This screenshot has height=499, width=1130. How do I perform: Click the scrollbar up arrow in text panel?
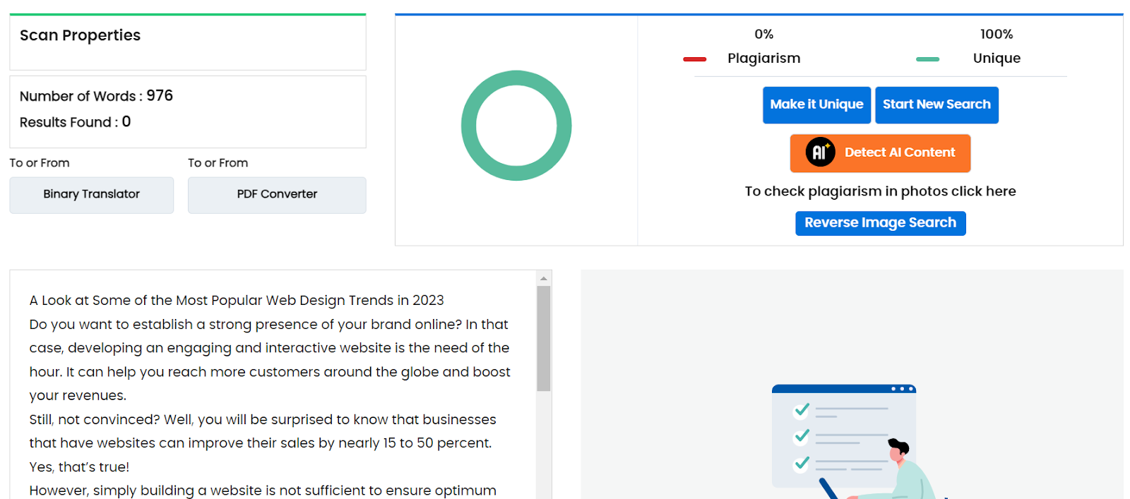pyautogui.click(x=543, y=279)
